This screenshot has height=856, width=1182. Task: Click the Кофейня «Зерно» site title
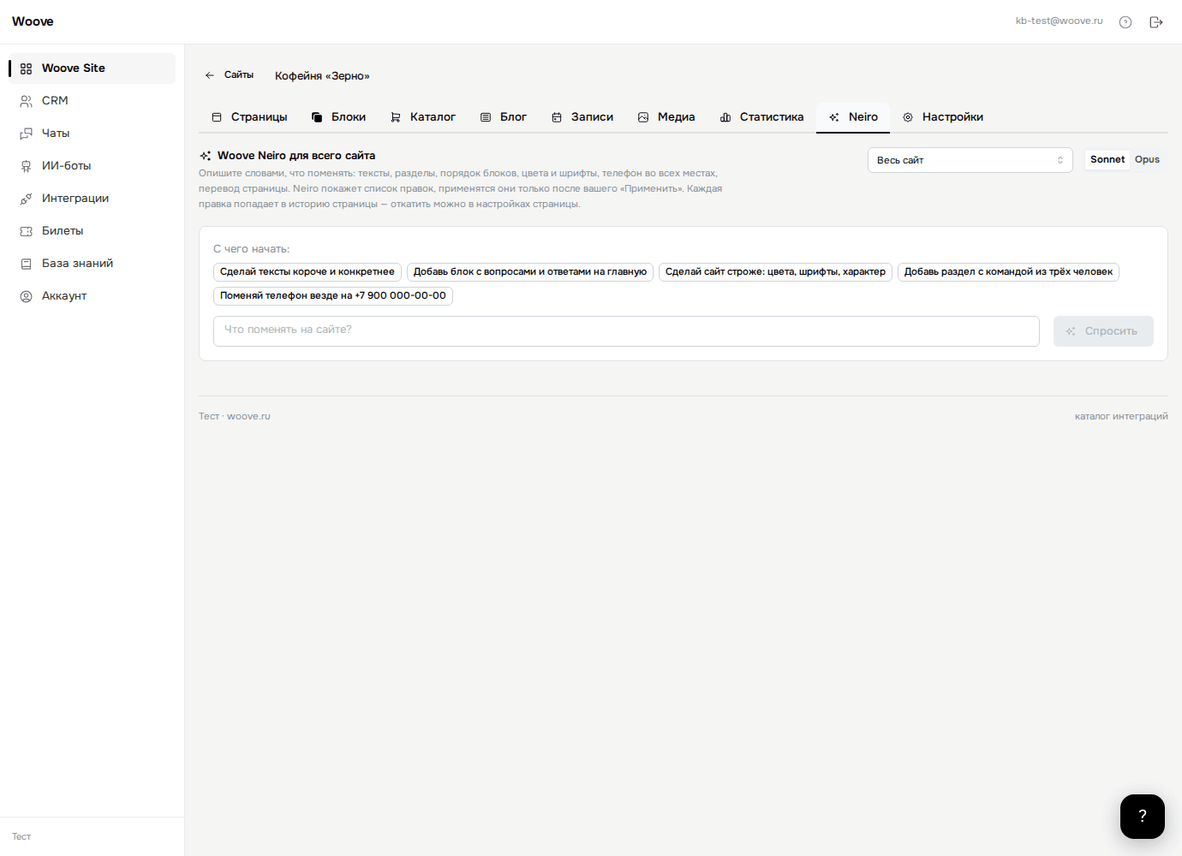(x=322, y=76)
